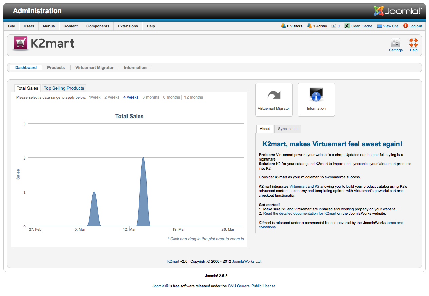429x296 pixels.
Task: Click the View Site monitor icon
Action: coord(379,26)
